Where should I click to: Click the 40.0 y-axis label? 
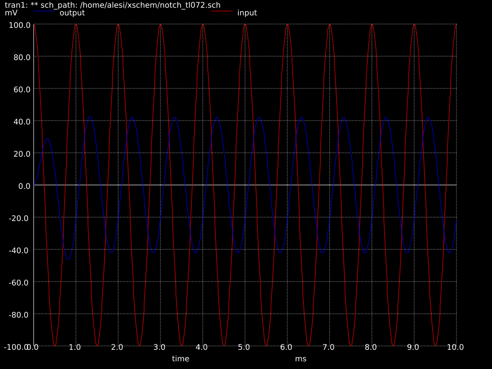22,122
